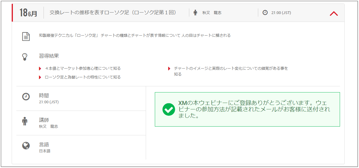The image size is (359, 168).
Task: Click 21:00 (JST) time in header
Action: point(281,13)
